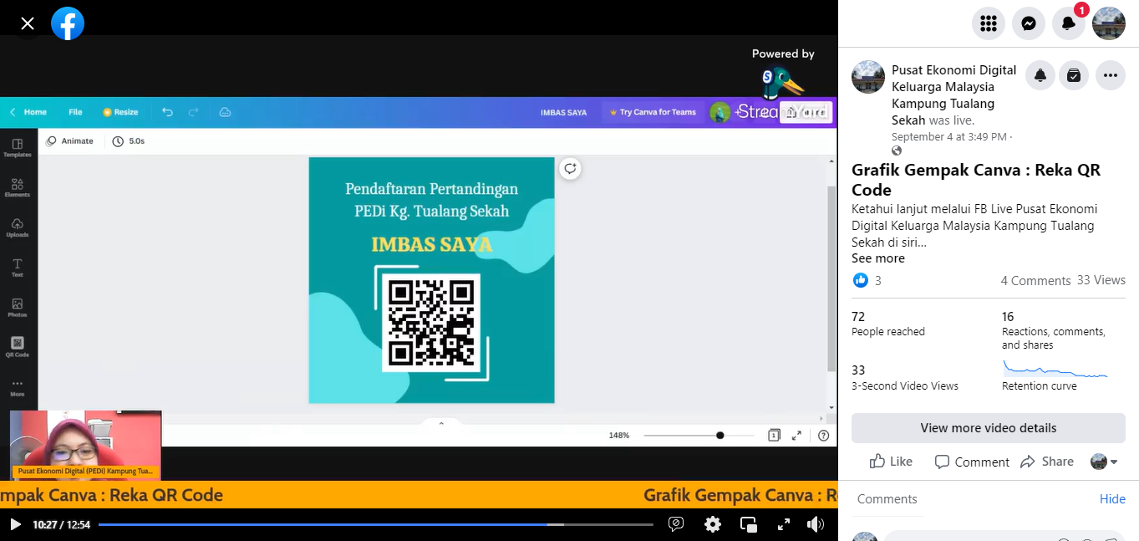
Task: Click the 148% zoom level
Action: [x=618, y=436]
